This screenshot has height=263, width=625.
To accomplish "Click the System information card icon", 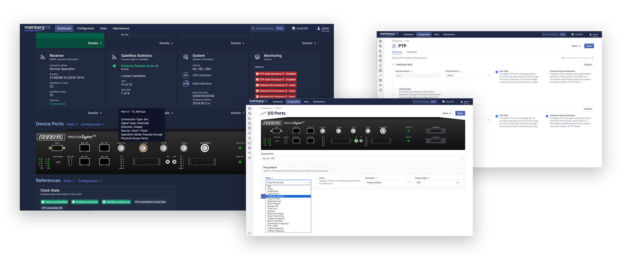I will (185, 57).
